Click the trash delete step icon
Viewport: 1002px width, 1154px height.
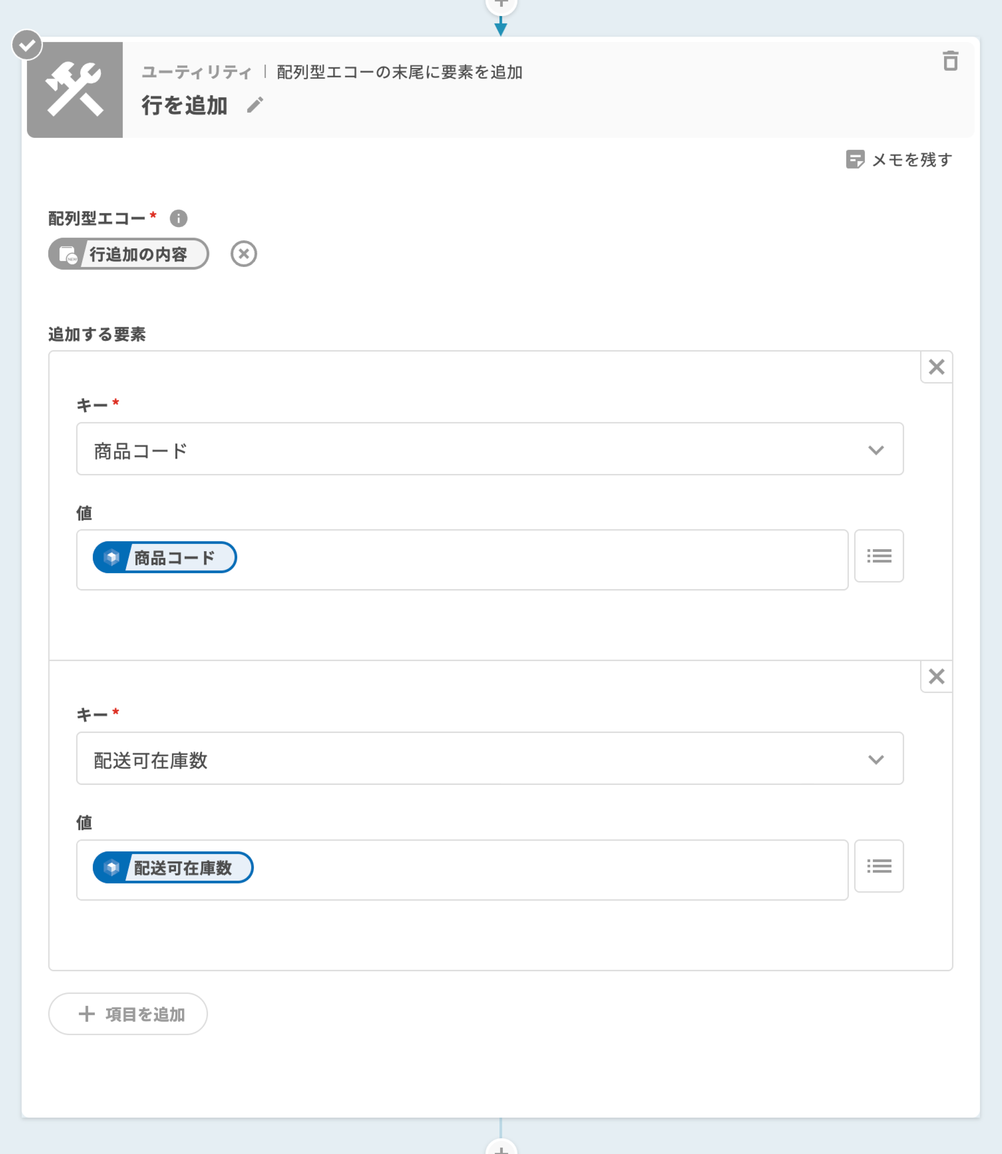tap(950, 61)
